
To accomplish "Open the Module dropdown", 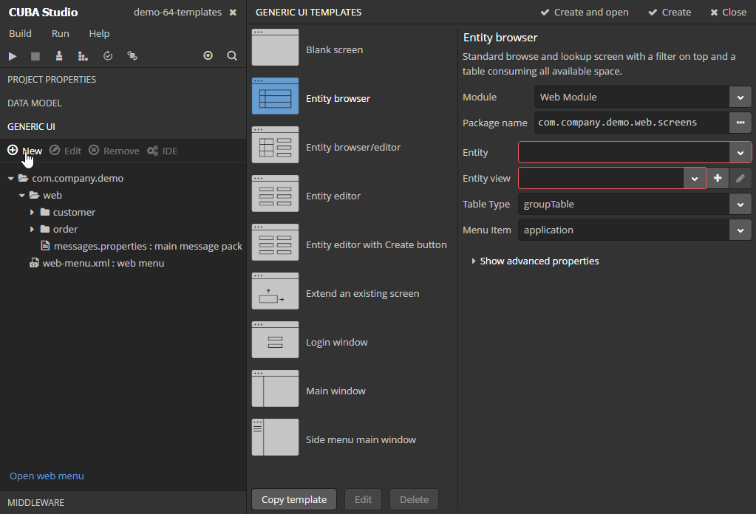I will (740, 97).
